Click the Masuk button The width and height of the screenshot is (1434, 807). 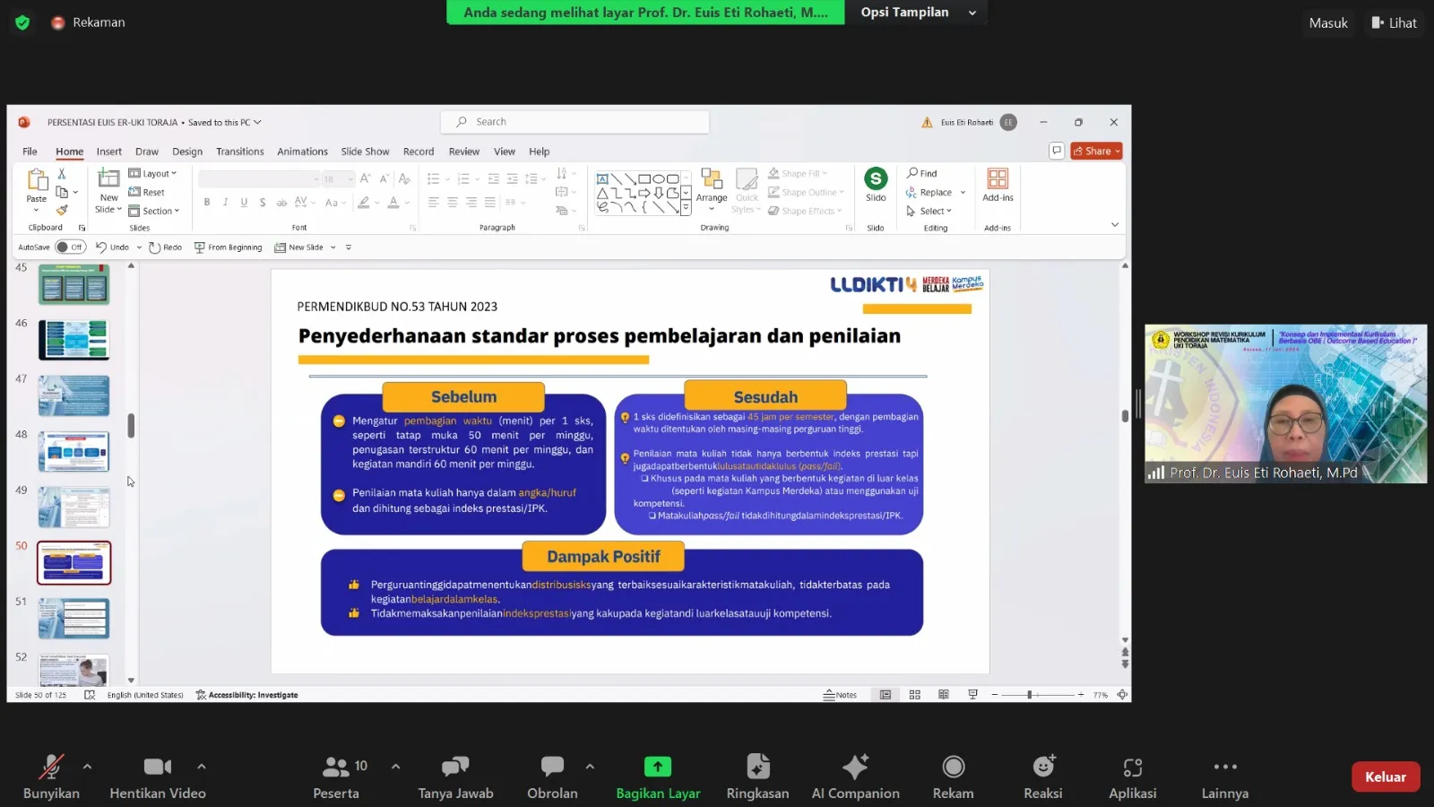[x=1328, y=22]
